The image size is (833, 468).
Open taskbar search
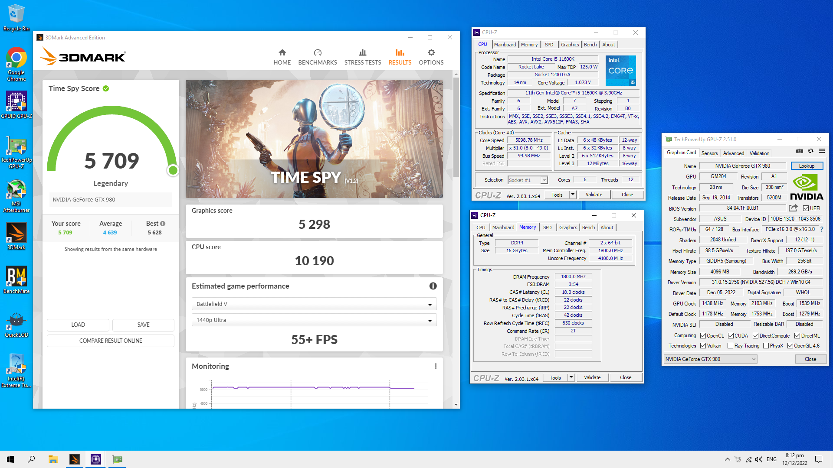pyautogui.click(x=31, y=459)
